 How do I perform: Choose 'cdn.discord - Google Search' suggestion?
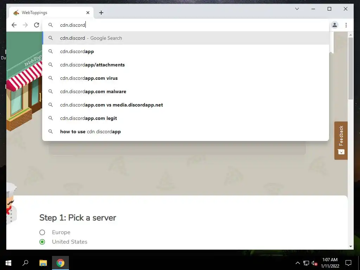[186, 38]
